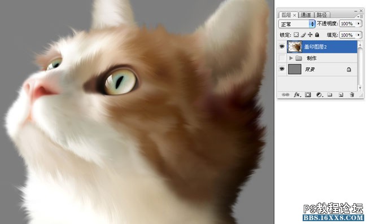Toggle the lock all padlock icon
Image resolution: width=367 pixels, height=224 pixels.
317,34
